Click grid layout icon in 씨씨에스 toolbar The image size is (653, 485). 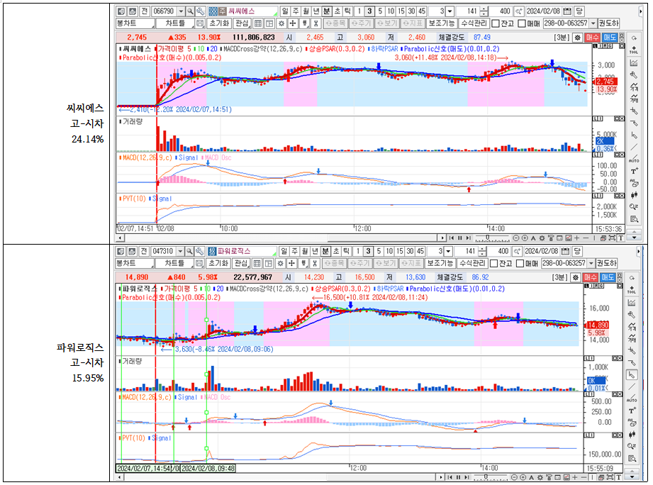pos(258,23)
